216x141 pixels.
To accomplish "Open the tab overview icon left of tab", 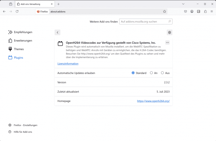I will coord(11,4).
